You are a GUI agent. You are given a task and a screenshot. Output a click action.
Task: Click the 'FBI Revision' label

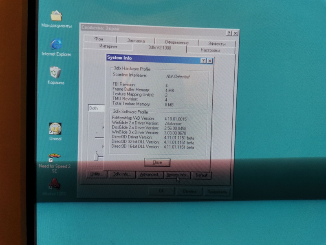click(124, 85)
